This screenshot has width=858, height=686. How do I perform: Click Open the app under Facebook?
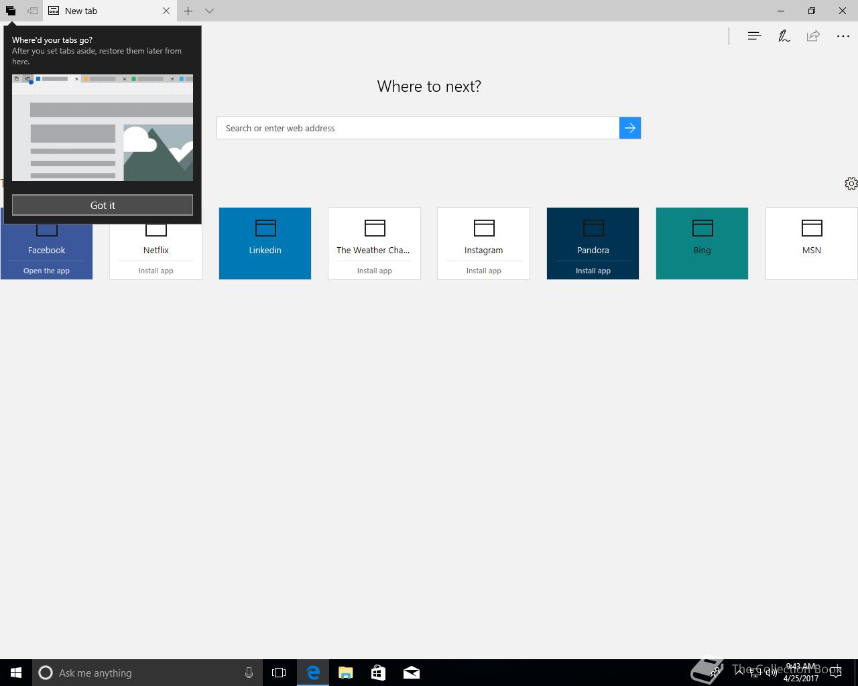[46, 271]
